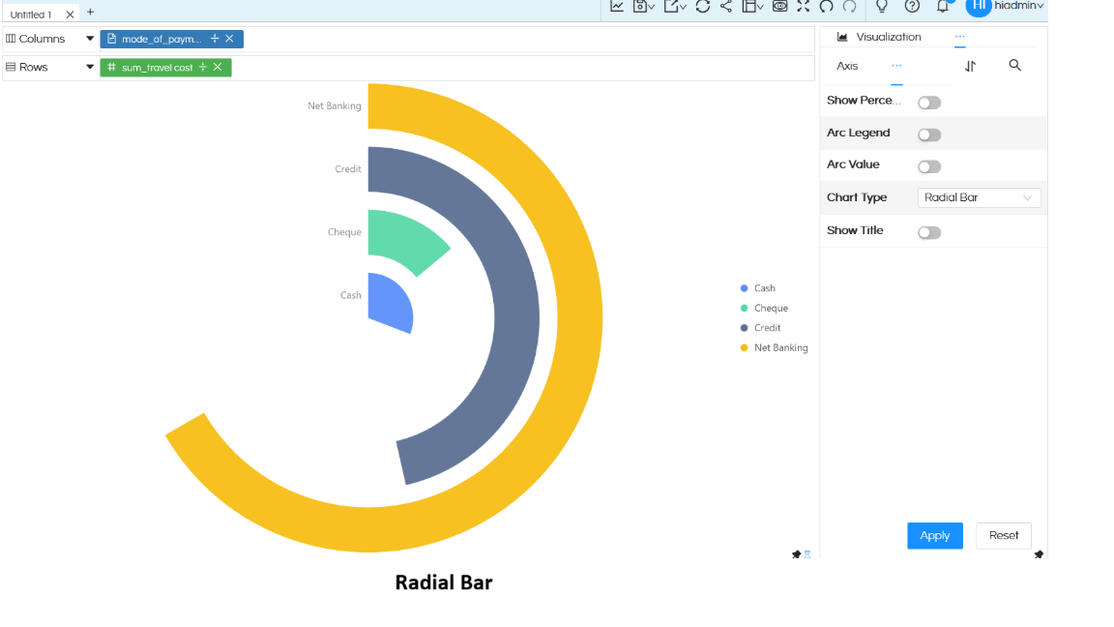Enable the Show Percentage toggle

point(929,102)
